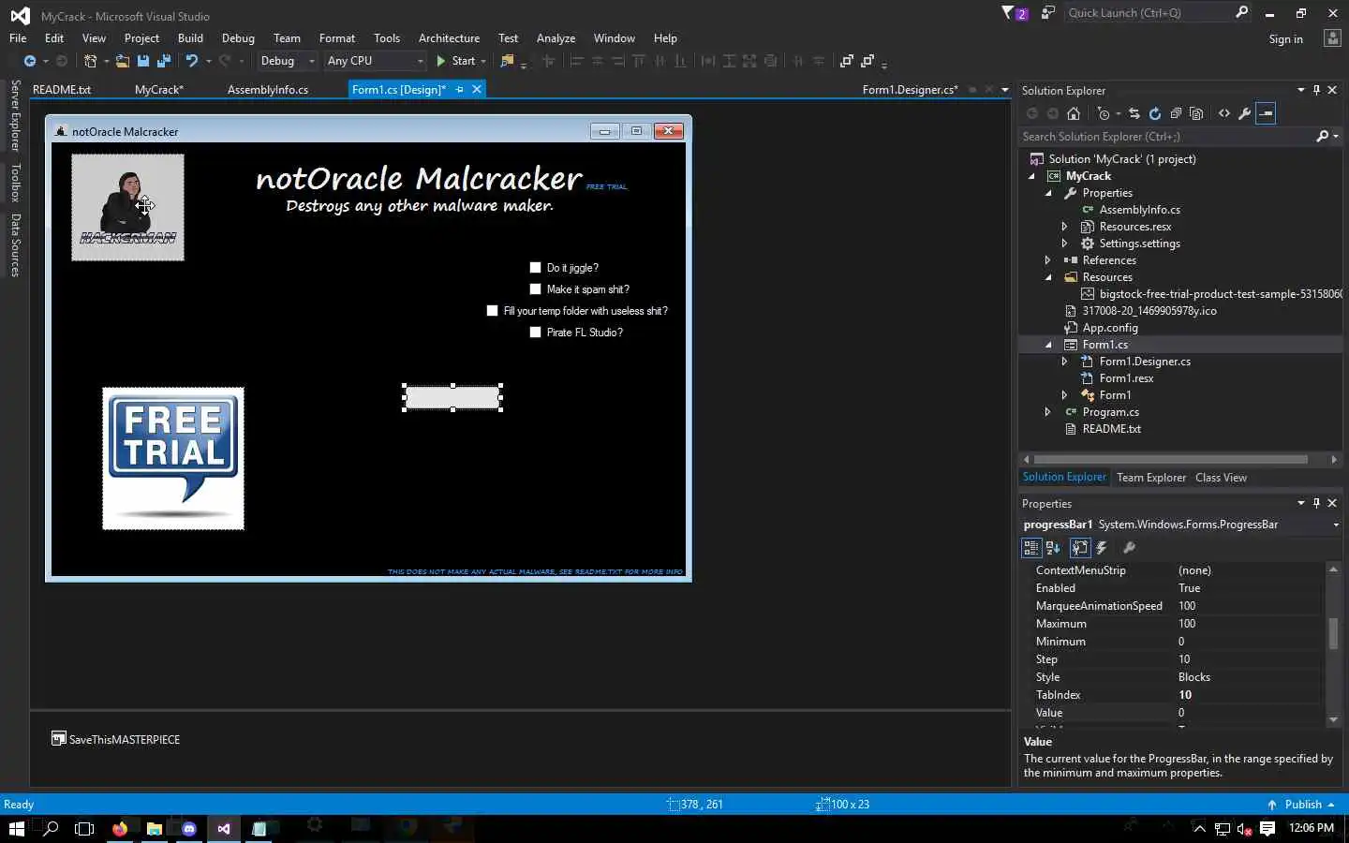Screen dimensions: 1349x843
Task: Click Sync with Active Document icon
Action: [x=1134, y=113]
